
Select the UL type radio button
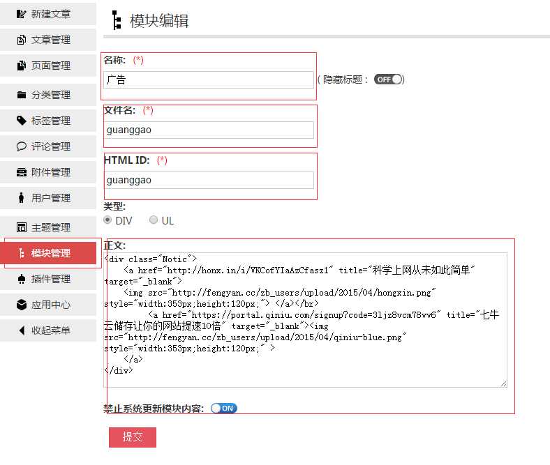(154, 220)
